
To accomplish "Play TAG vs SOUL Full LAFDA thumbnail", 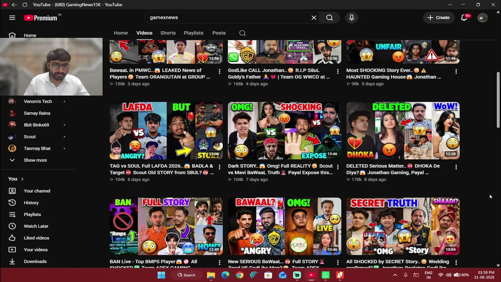I will click(x=166, y=131).
